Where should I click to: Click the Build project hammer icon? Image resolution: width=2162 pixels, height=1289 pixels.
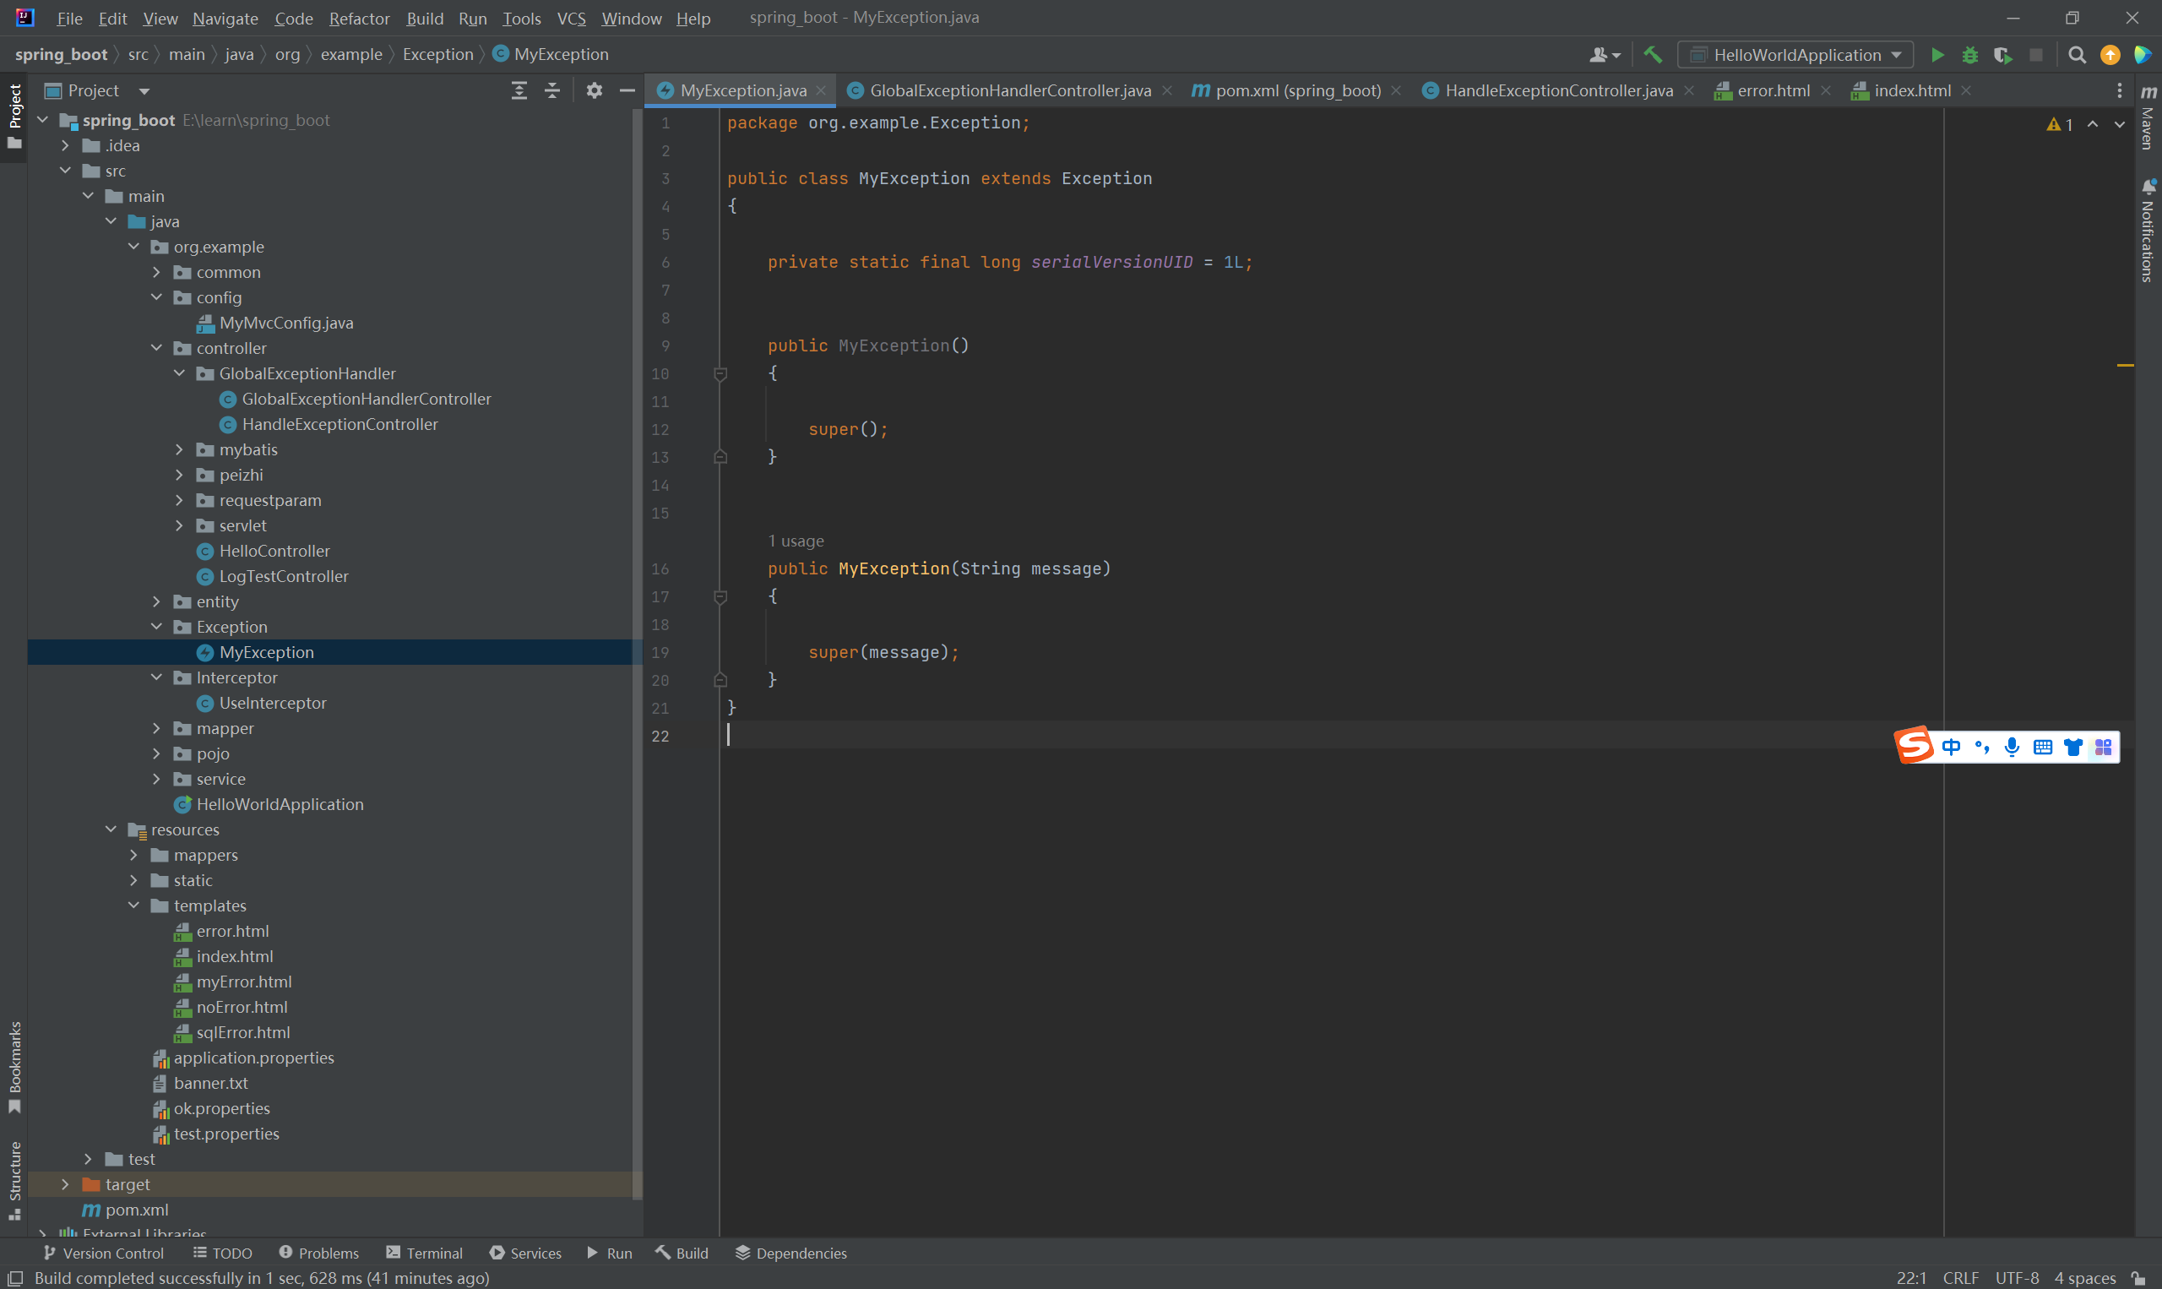(x=1652, y=55)
